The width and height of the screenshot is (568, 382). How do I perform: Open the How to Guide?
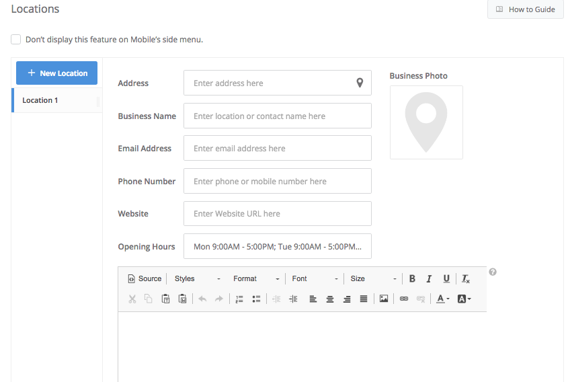tap(525, 9)
